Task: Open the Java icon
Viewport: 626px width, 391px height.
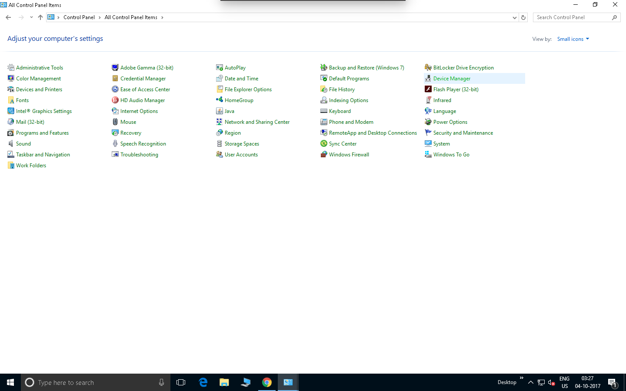Action: pyautogui.click(x=220, y=111)
